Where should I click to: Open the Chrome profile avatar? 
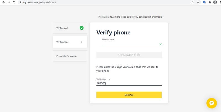[215, 2]
